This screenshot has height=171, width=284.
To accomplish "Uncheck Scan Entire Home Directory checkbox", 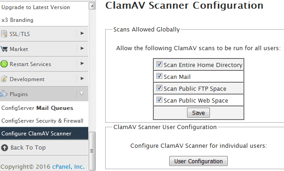I will tap(159, 64).
